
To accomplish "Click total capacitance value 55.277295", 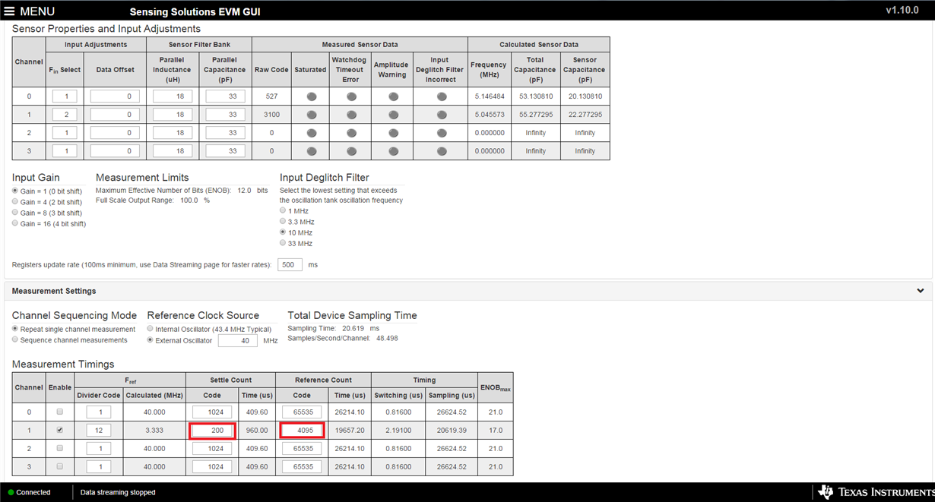I will (x=536, y=115).
